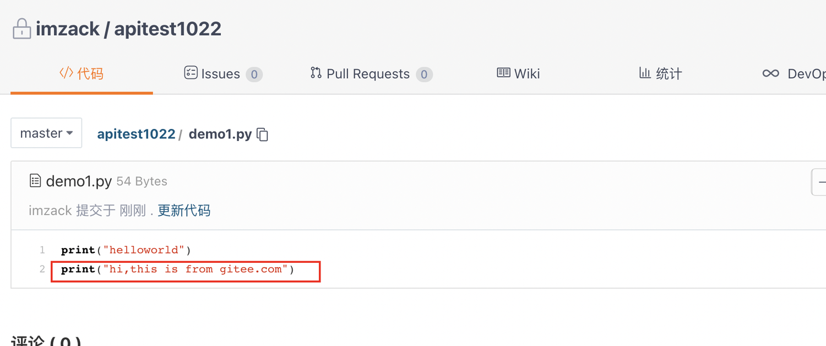Open the Pull Requests tab
The width and height of the screenshot is (826, 346).
click(371, 74)
